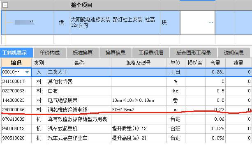Select the 汽车式高空作业车 name cell
Viewport: 252px width, 156px height.
point(79,138)
